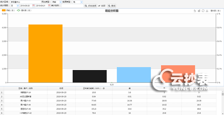Click the 时间 column header
224x115 pixels.
pyautogui.click(x=61, y=88)
